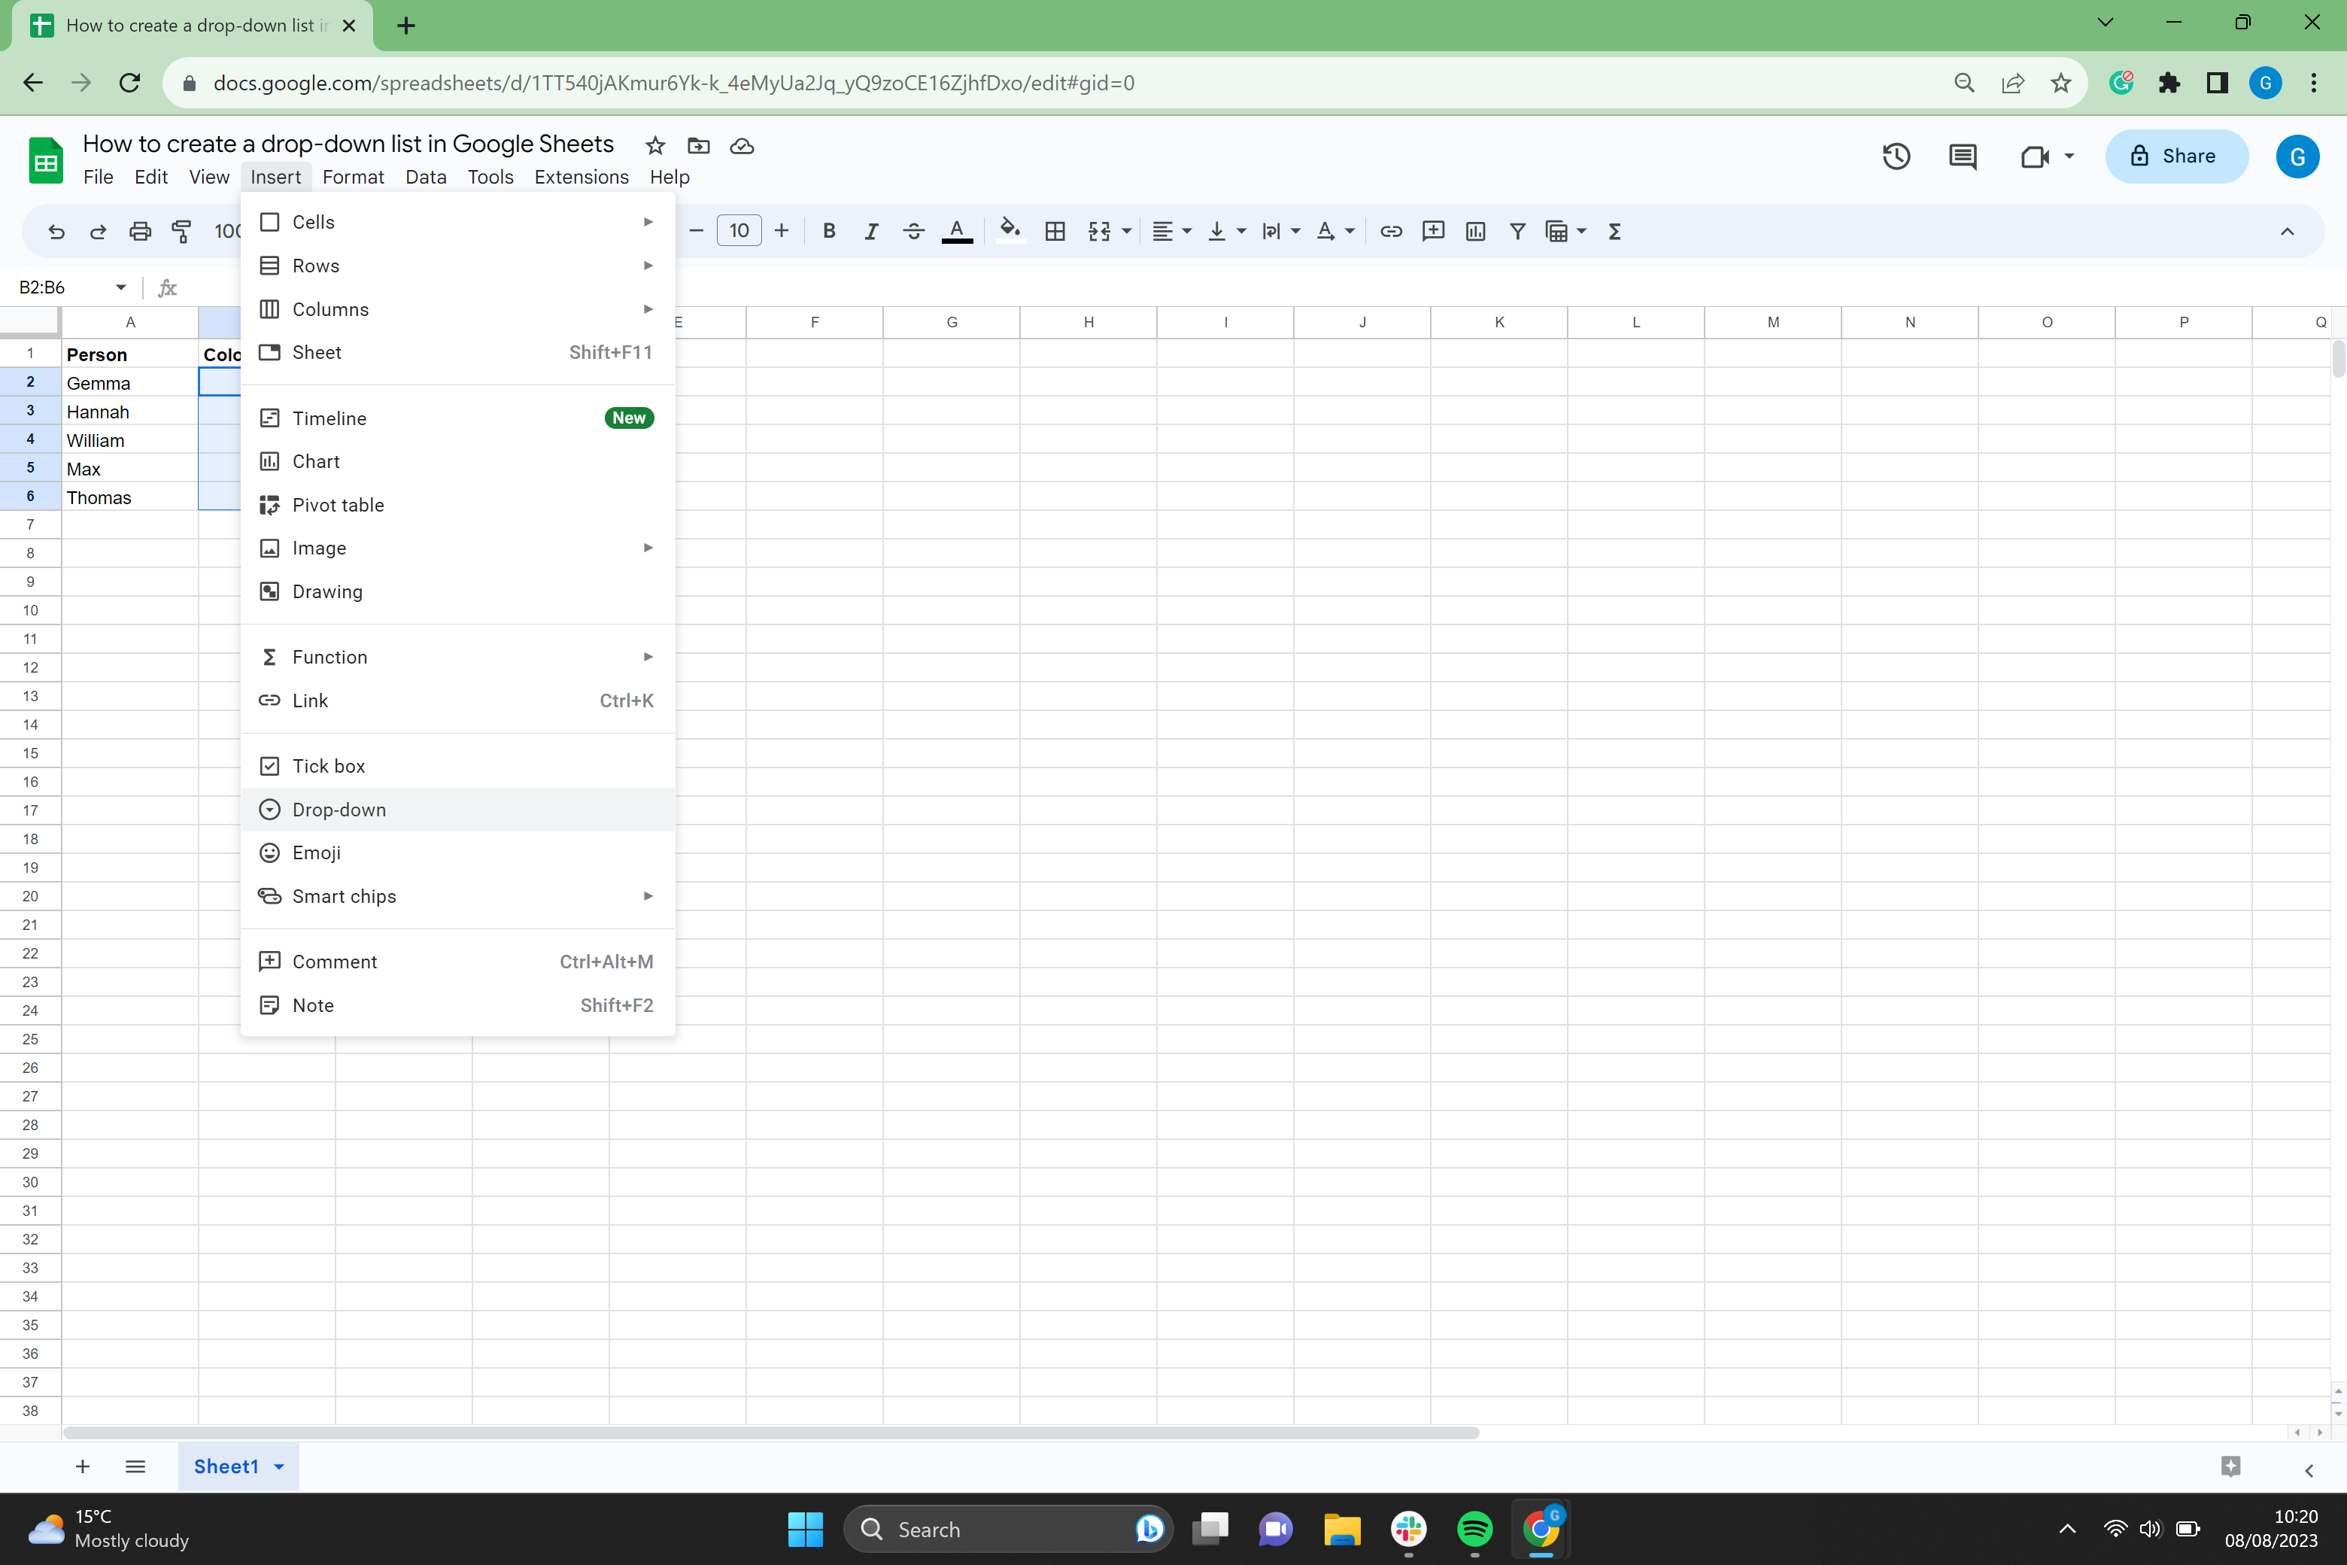Click the Italic formatting icon
The image size is (2347, 1565).
click(x=870, y=229)
